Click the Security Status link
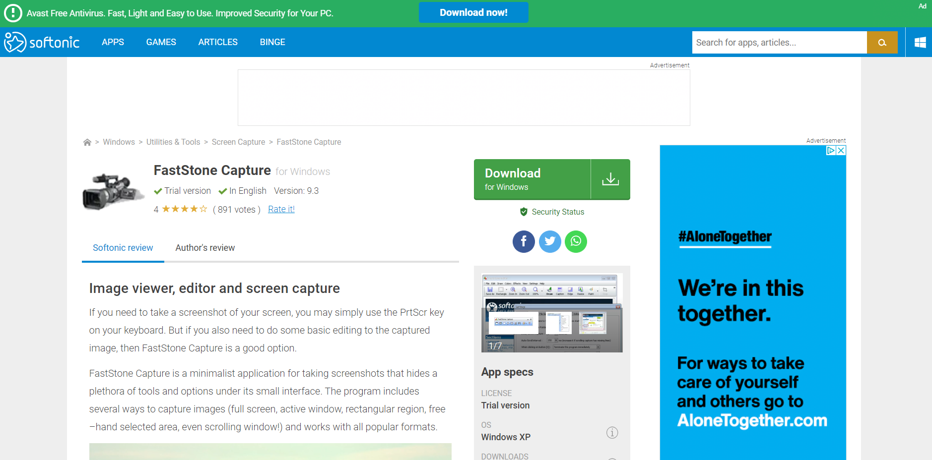This screenshot has width=932, height=460. pyautogui.click(x=558, y=212)
